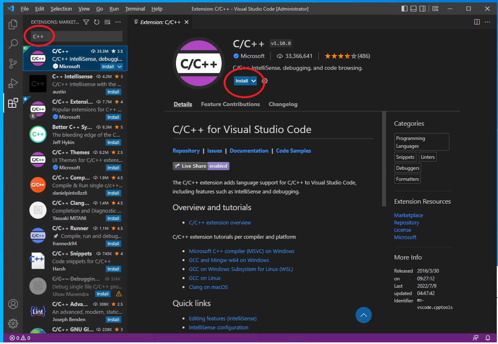Image resolution: width=498 pixels, height=344 pixels.
Task: Install the C++ Intellisense extension by austin
Action: click(113, 92)
